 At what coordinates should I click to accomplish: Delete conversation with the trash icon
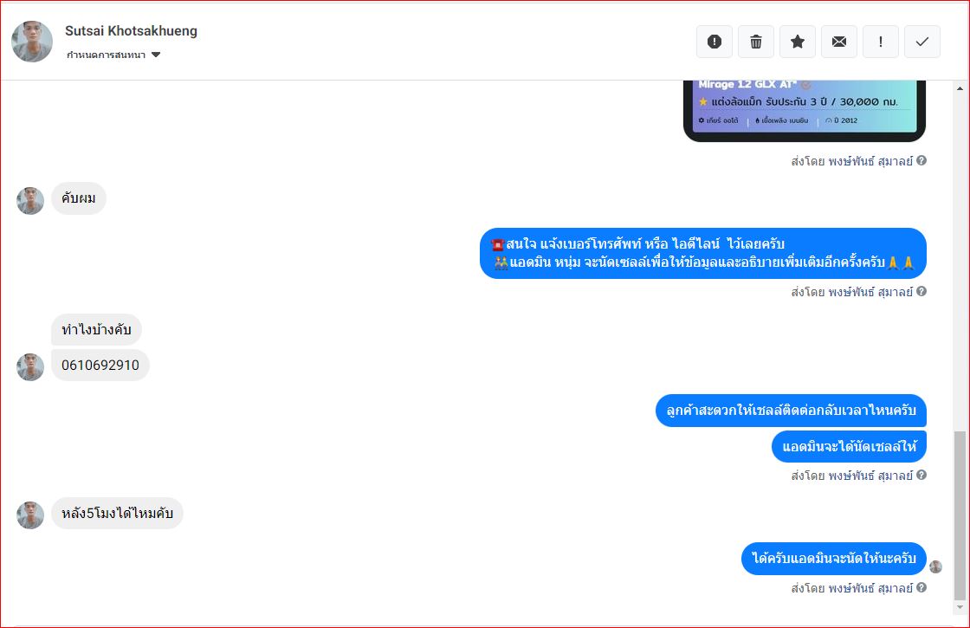click(756, 42)
